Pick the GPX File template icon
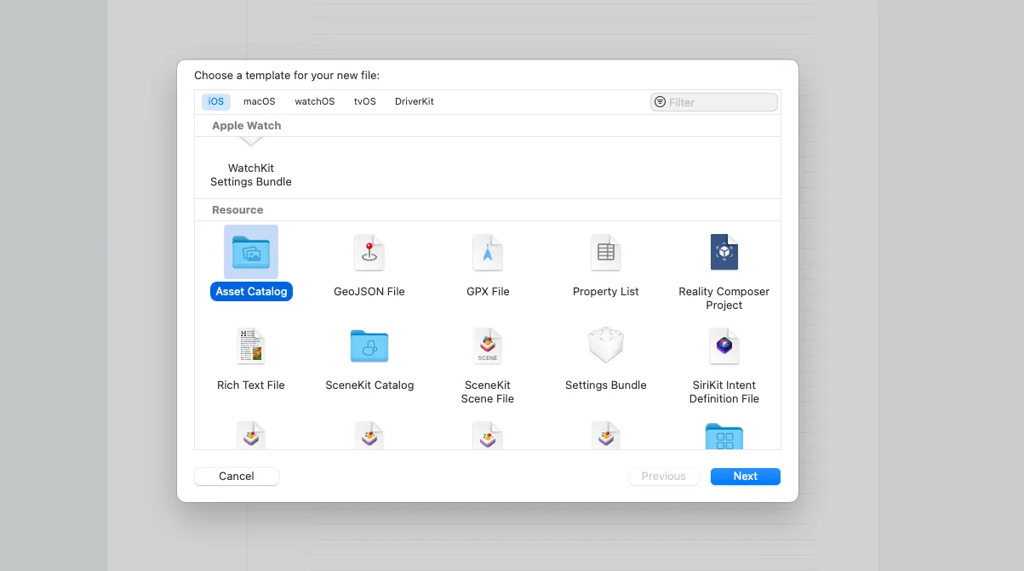 point(488,253)
